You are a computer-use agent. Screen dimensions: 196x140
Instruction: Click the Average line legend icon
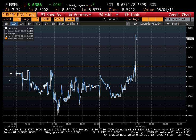[6, 33]
